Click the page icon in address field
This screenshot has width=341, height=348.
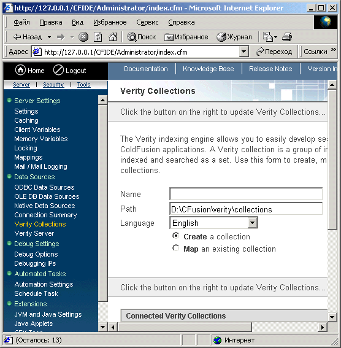pyautogui.click(x=37, y=52)
